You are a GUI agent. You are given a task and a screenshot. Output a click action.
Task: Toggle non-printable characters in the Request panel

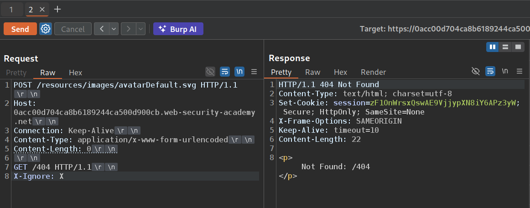coord(239,72)
